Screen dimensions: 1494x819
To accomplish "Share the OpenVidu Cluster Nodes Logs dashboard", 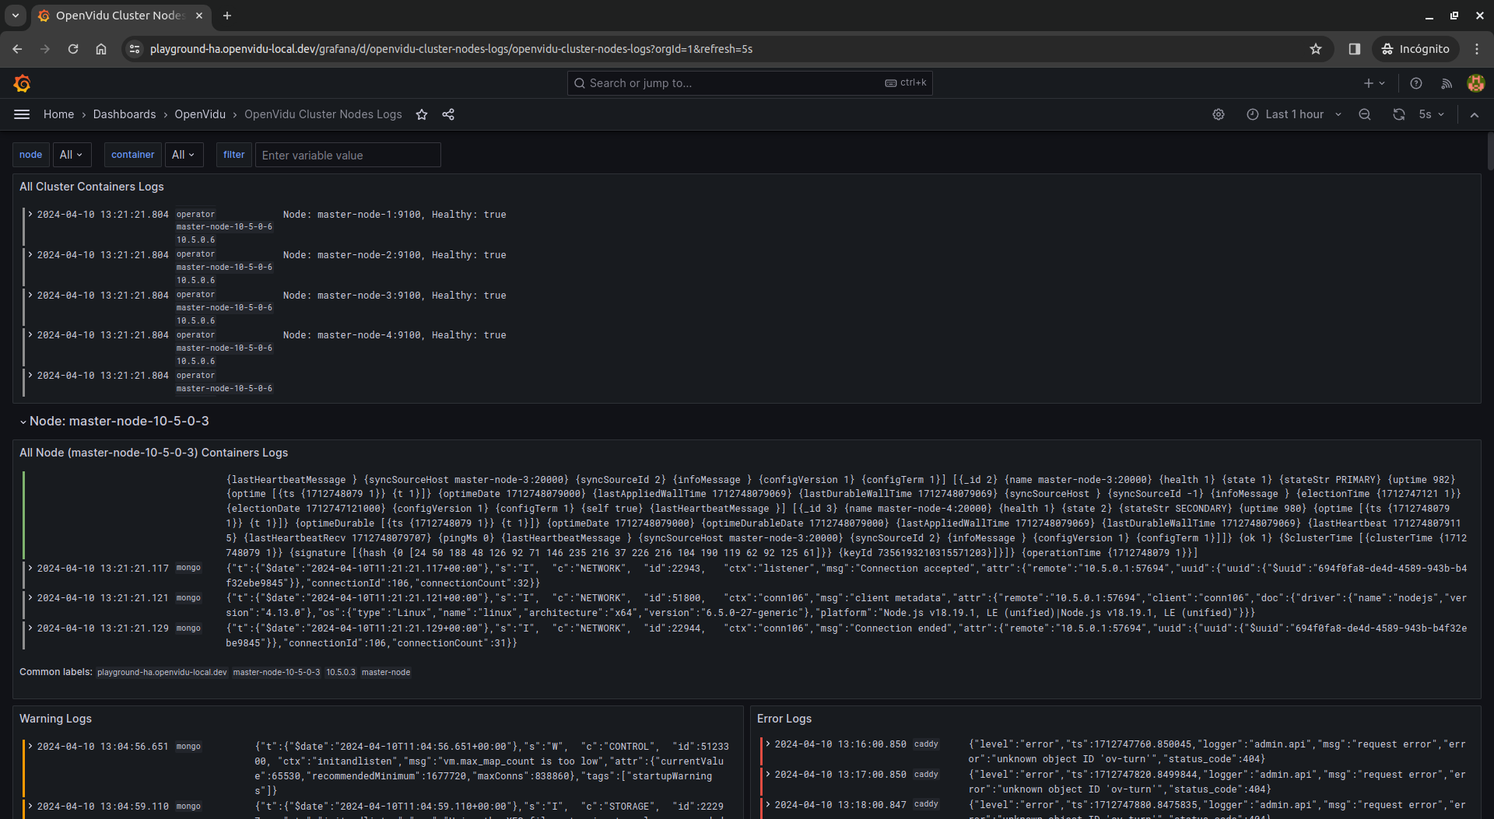I will 448,114.
